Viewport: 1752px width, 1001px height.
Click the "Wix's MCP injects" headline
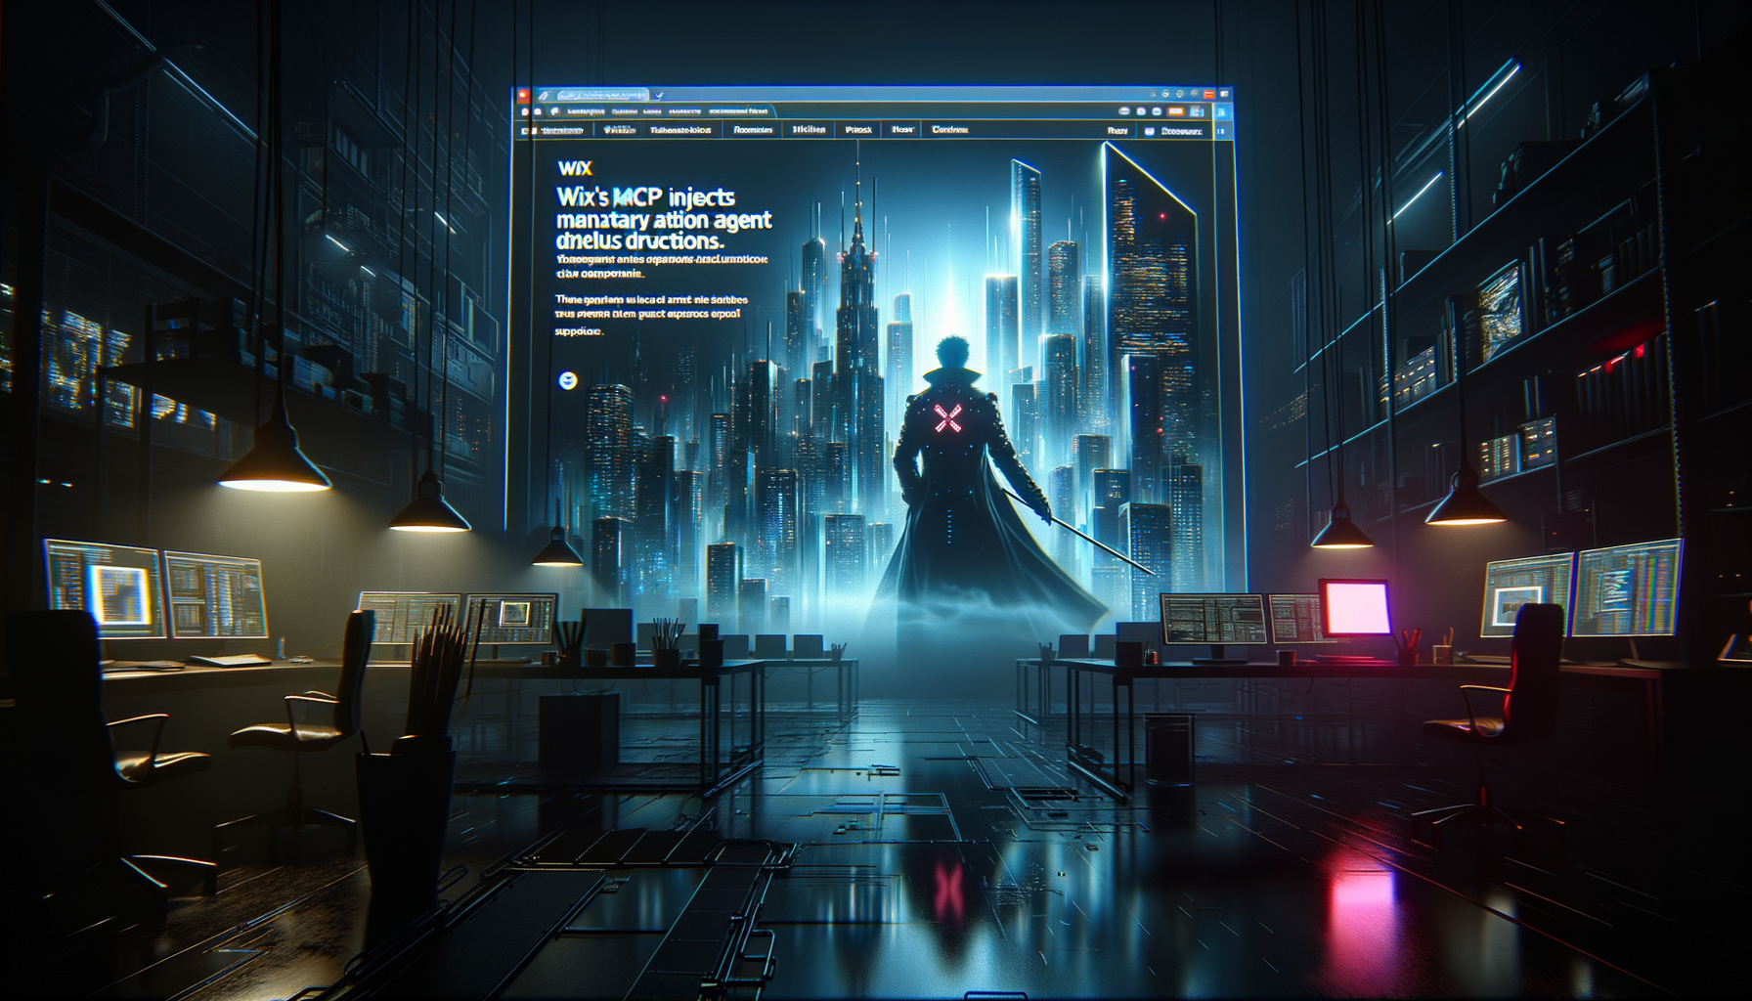645,196
